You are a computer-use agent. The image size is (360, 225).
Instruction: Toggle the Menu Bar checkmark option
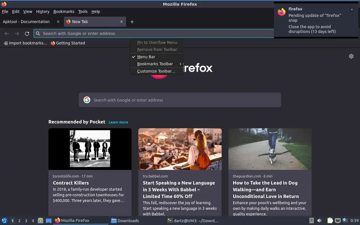(x=156, y=57)
